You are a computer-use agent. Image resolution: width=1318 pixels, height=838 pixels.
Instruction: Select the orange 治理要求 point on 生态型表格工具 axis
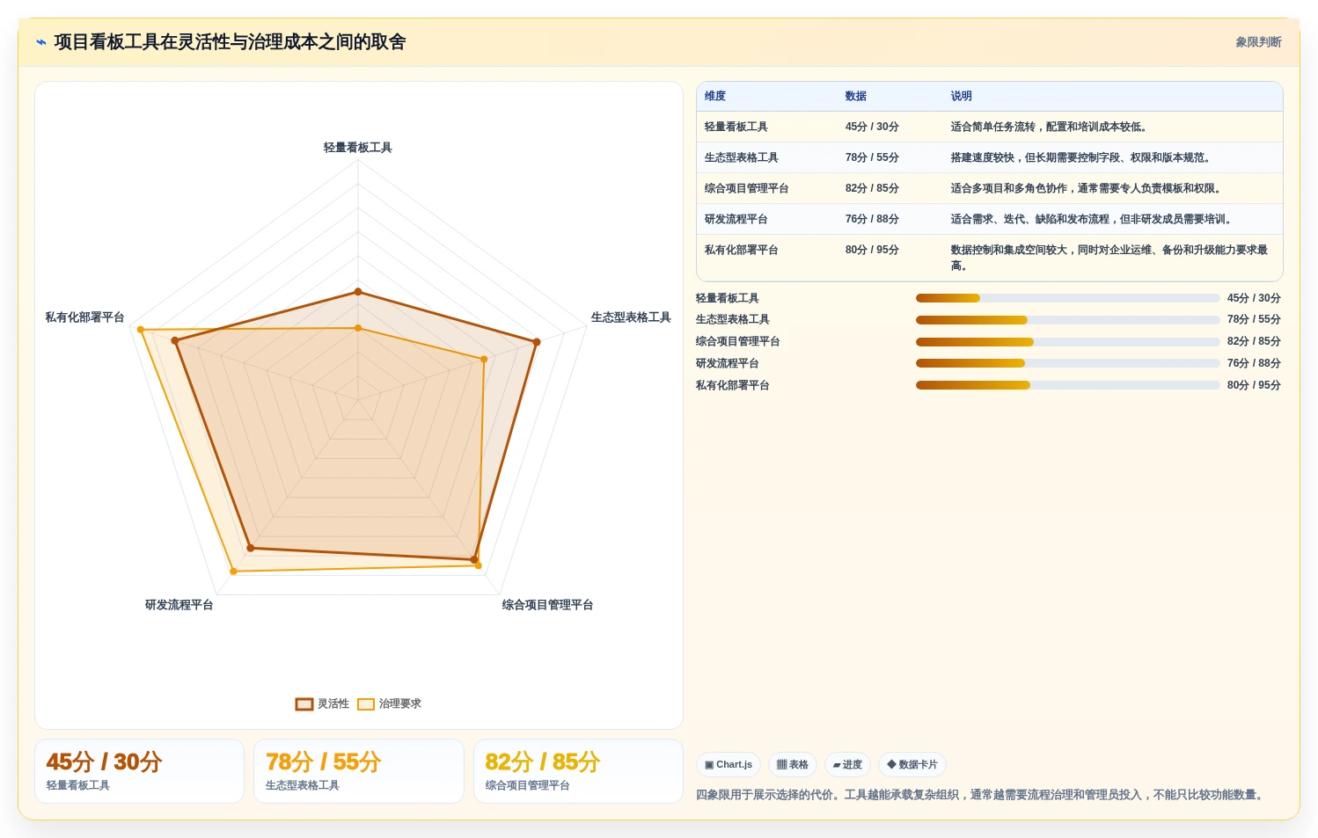point(484,359)
